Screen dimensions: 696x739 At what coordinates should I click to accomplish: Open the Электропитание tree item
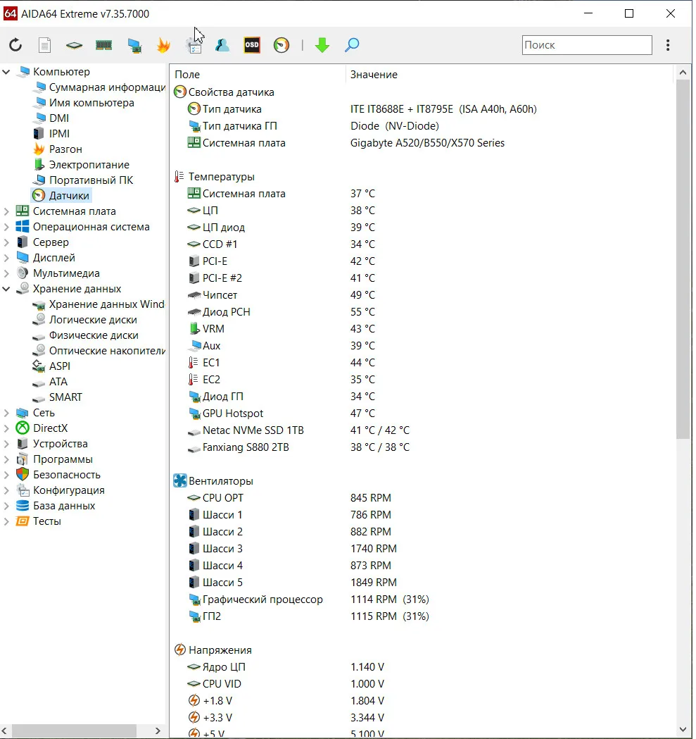click(89, 165)
